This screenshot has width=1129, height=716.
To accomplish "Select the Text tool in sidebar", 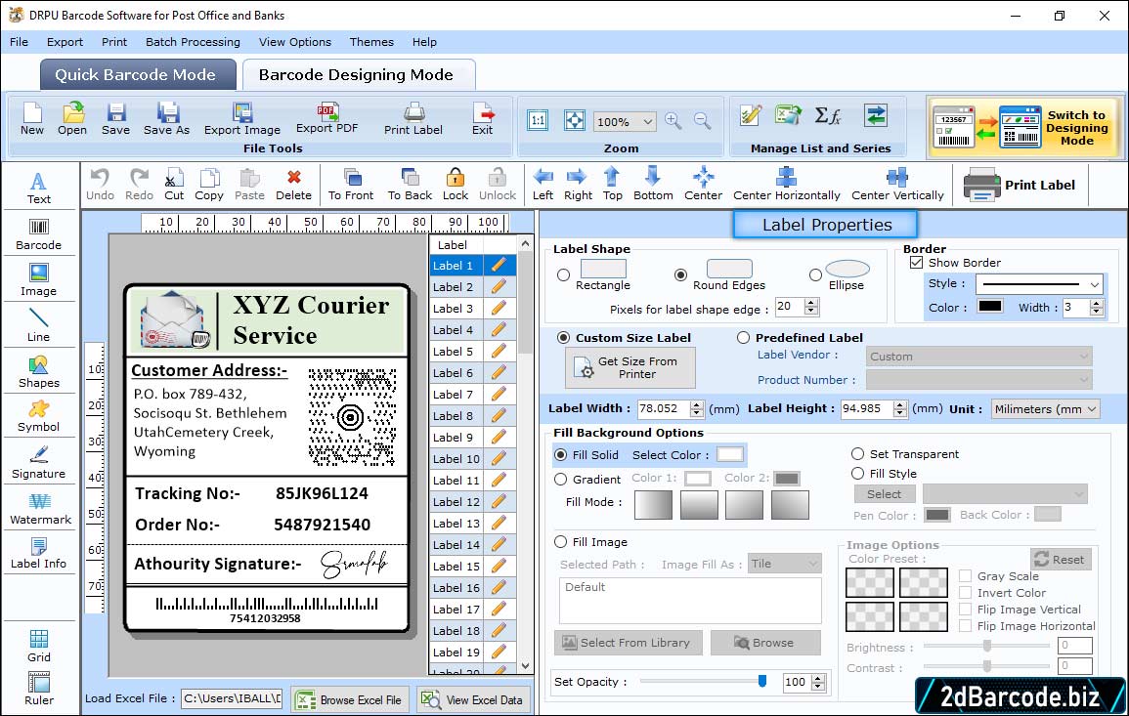I will pos(39,189).
